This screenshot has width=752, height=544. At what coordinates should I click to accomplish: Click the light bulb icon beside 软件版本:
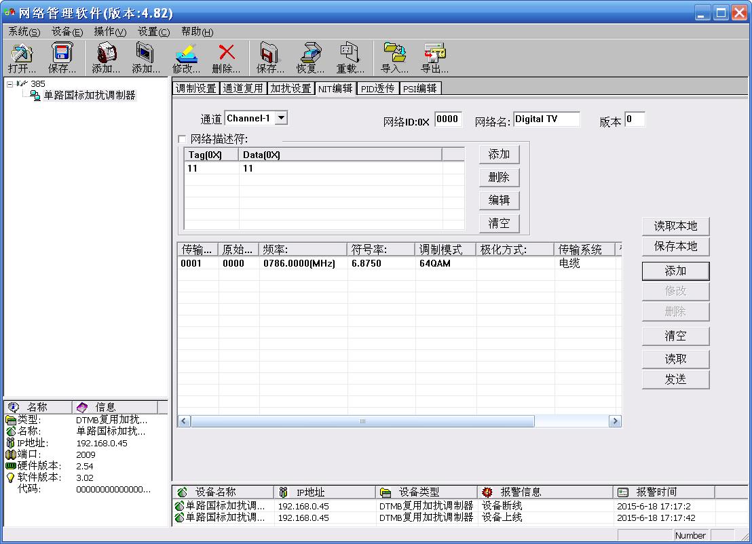click(11, 478)
